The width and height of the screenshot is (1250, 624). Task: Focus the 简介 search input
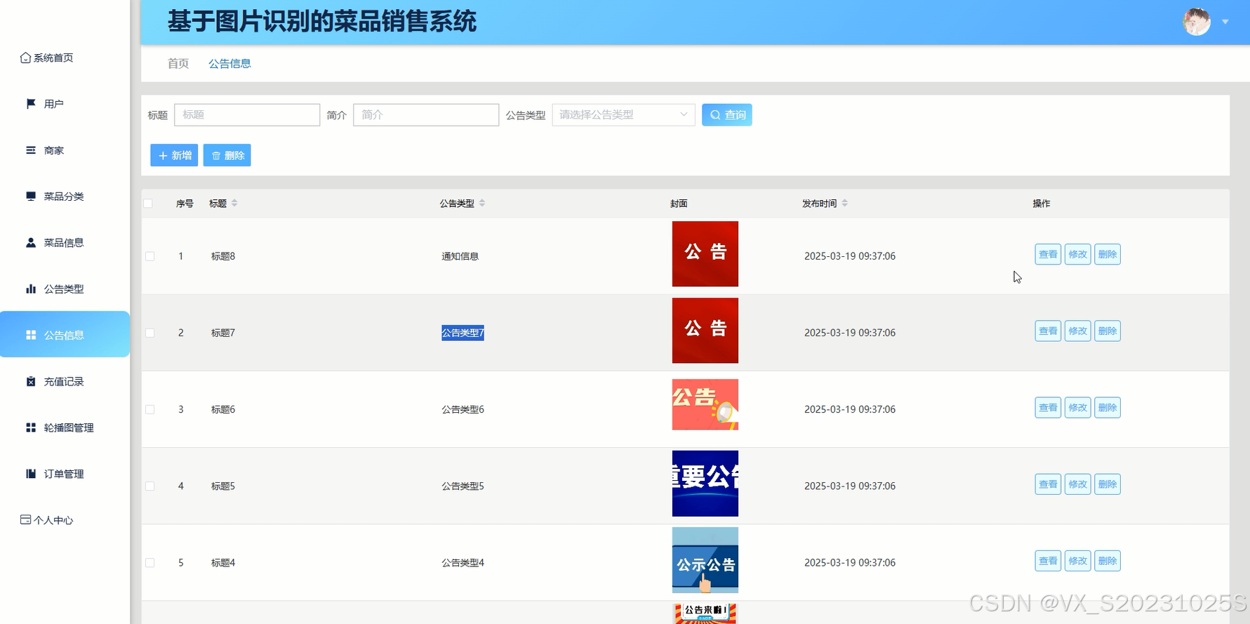[x=426, y=115]
